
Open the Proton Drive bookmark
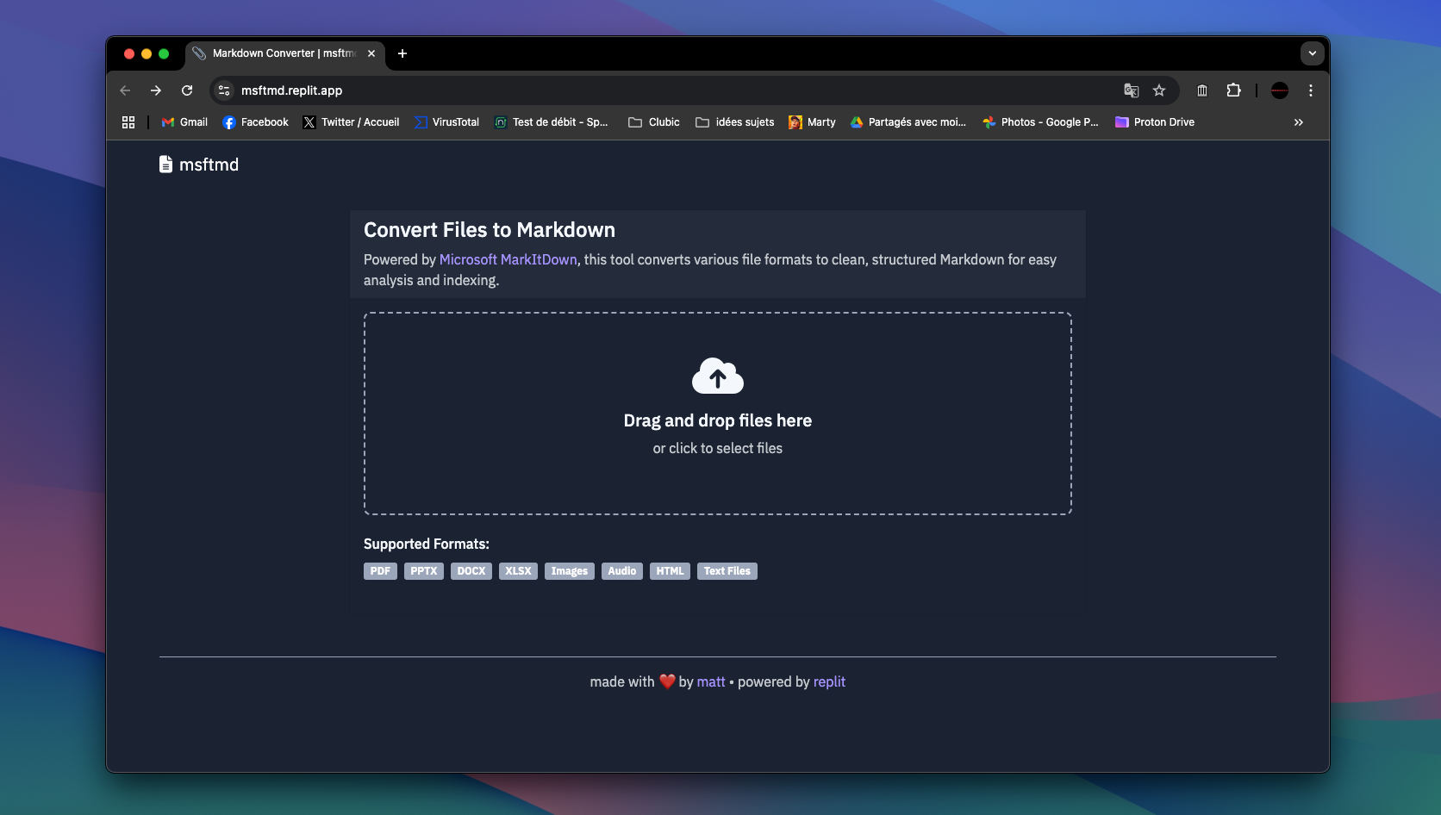coord(1155,122)
